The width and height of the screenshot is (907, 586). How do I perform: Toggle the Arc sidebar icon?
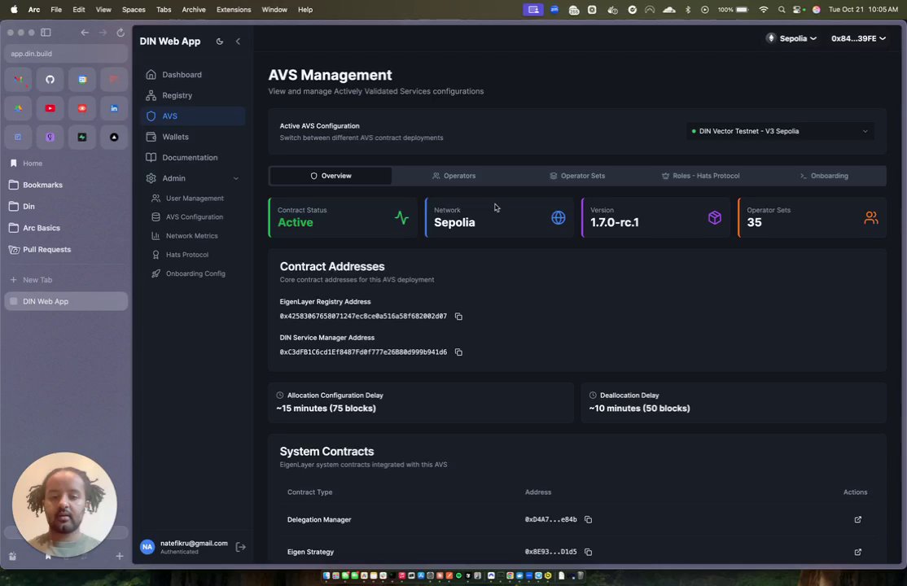[46, 33]
